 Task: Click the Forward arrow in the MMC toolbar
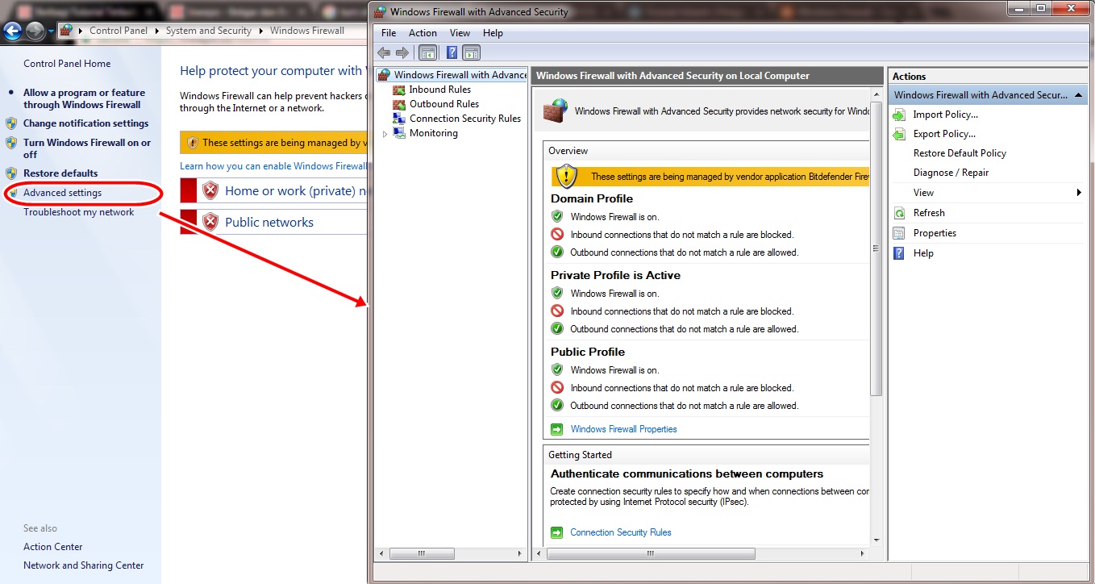[x=402, y=52]
